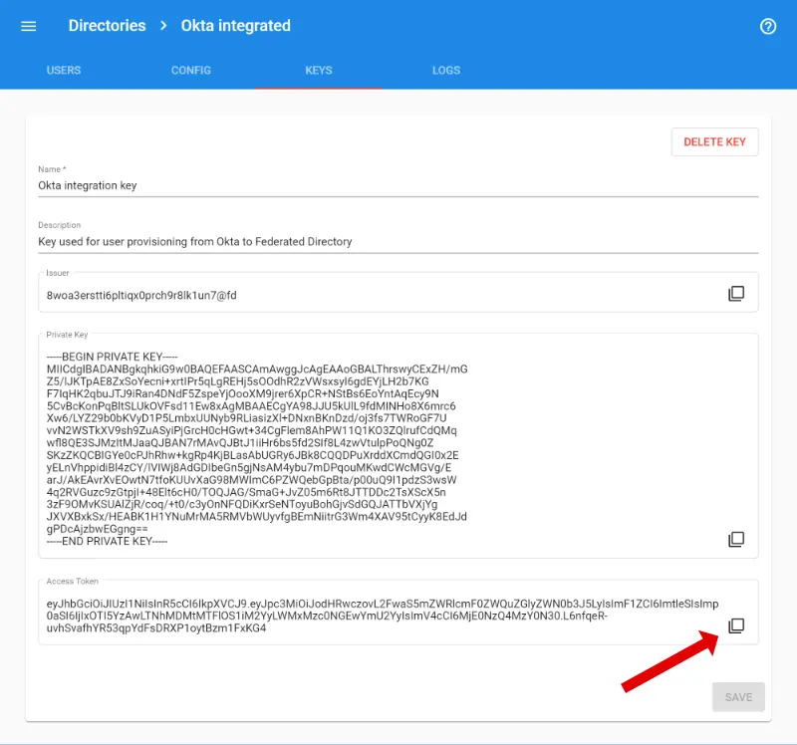The image size is (797, 745).
Task: Open the CONFIG tab
Action: [x=190, y=70]
